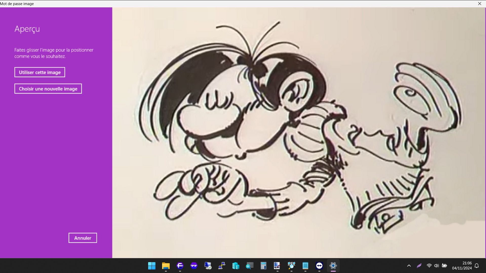486x273 pixels.
Task: Click the Settings gear taskbar icon
Action: [x=333, y=266]
